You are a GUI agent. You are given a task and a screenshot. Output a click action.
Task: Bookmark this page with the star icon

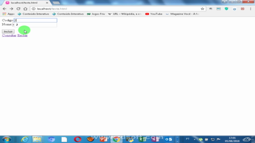pyautogui.click(x=202, y=9)
